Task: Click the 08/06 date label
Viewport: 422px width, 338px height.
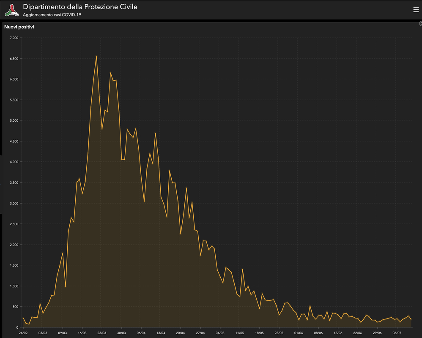Action: coord(318,333)
